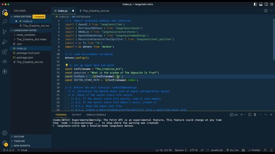Select the Terminal panel tab
This screenshot has height=154, width=275.
point(61,115)
